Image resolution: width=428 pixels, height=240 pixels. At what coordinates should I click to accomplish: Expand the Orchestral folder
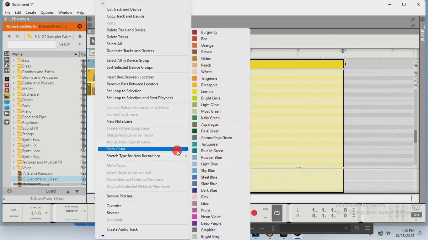click(14, 94)
